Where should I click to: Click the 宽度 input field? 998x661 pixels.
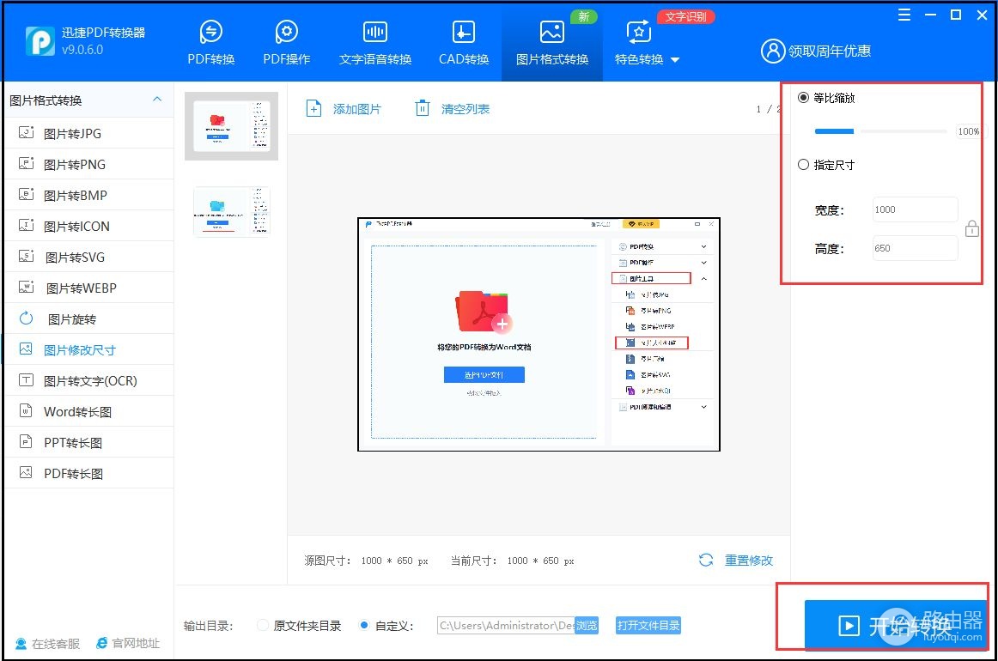916,209
